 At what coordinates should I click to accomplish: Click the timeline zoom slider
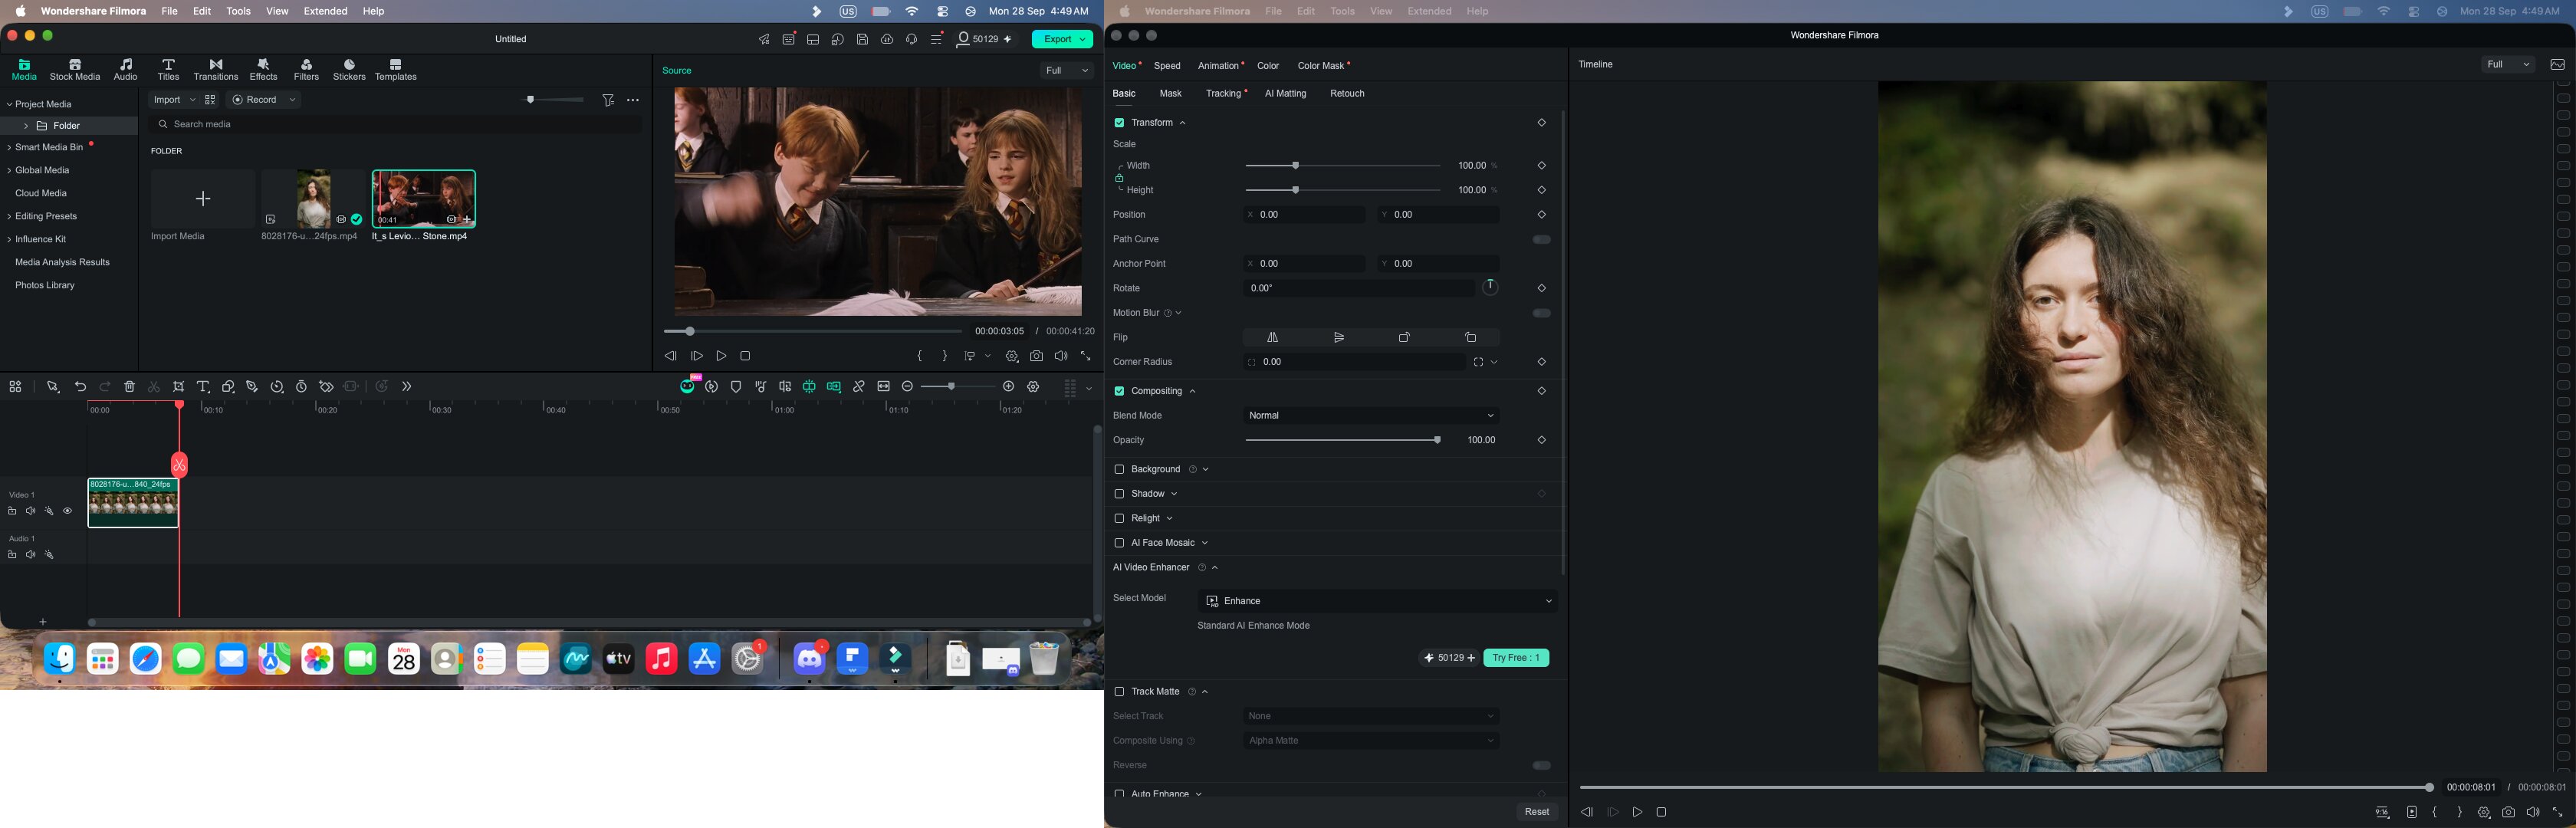click(x=957, y=387)
